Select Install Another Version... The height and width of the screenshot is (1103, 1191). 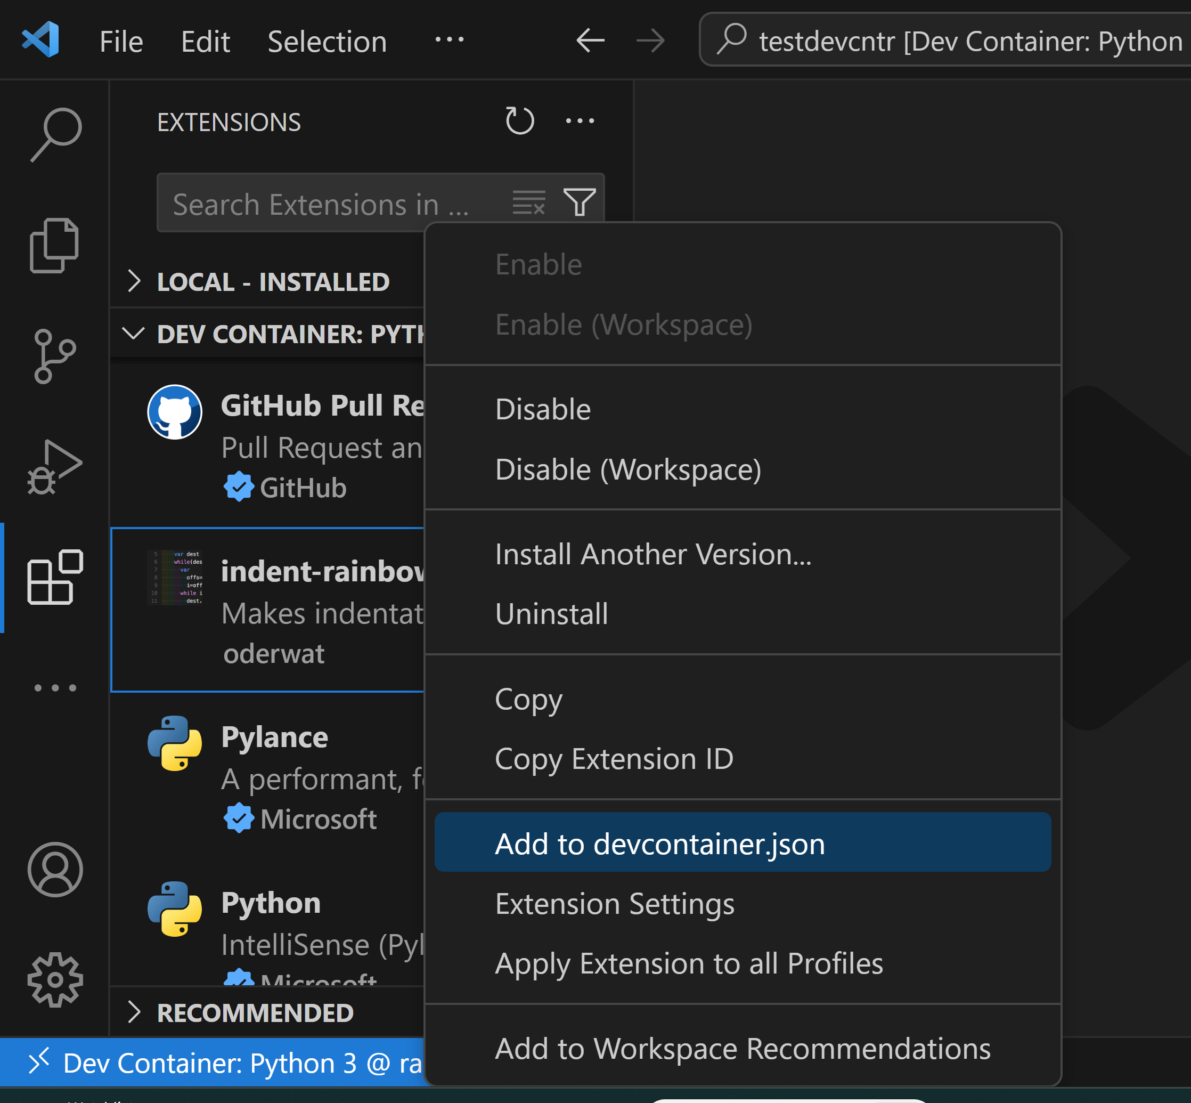point(743,554)
